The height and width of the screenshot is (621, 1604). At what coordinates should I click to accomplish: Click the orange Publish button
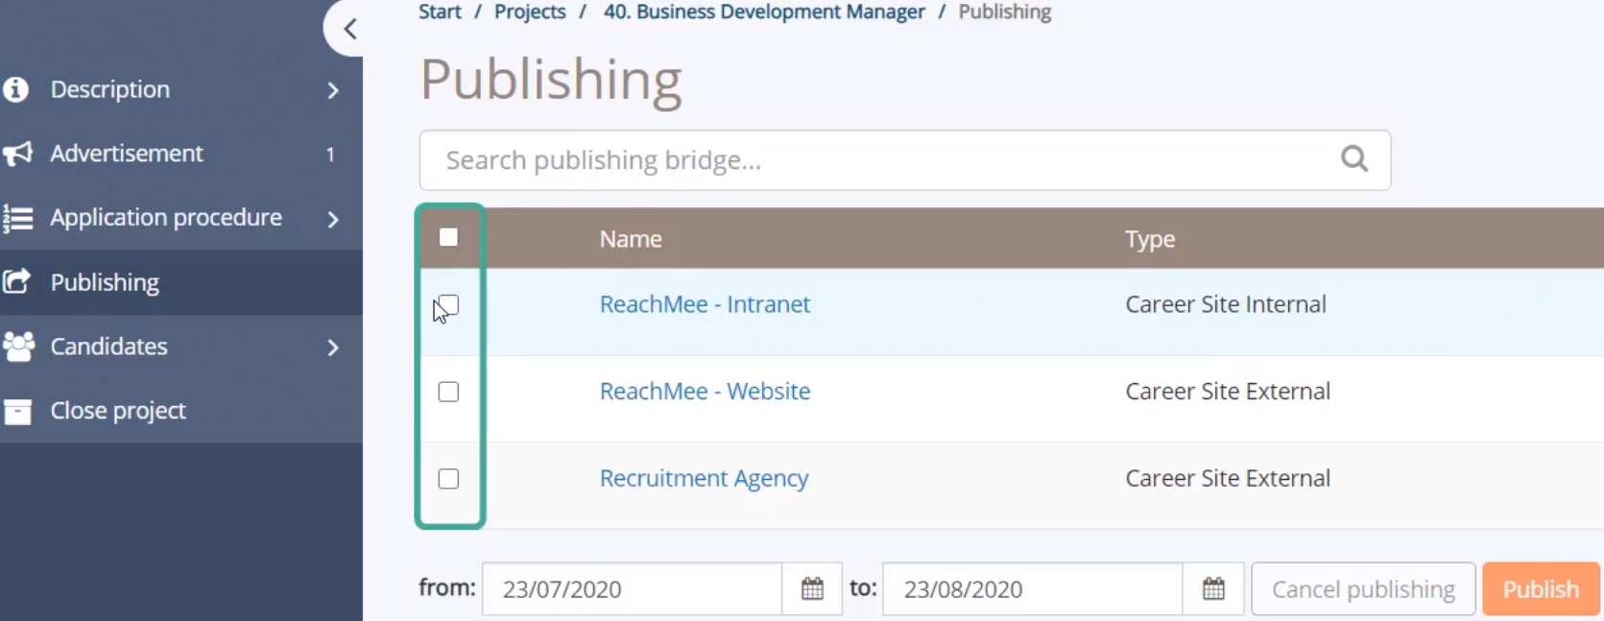click(1541, 588)
